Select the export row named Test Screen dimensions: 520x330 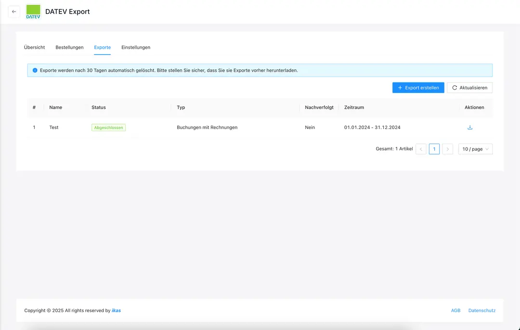[x=54, y=128]
